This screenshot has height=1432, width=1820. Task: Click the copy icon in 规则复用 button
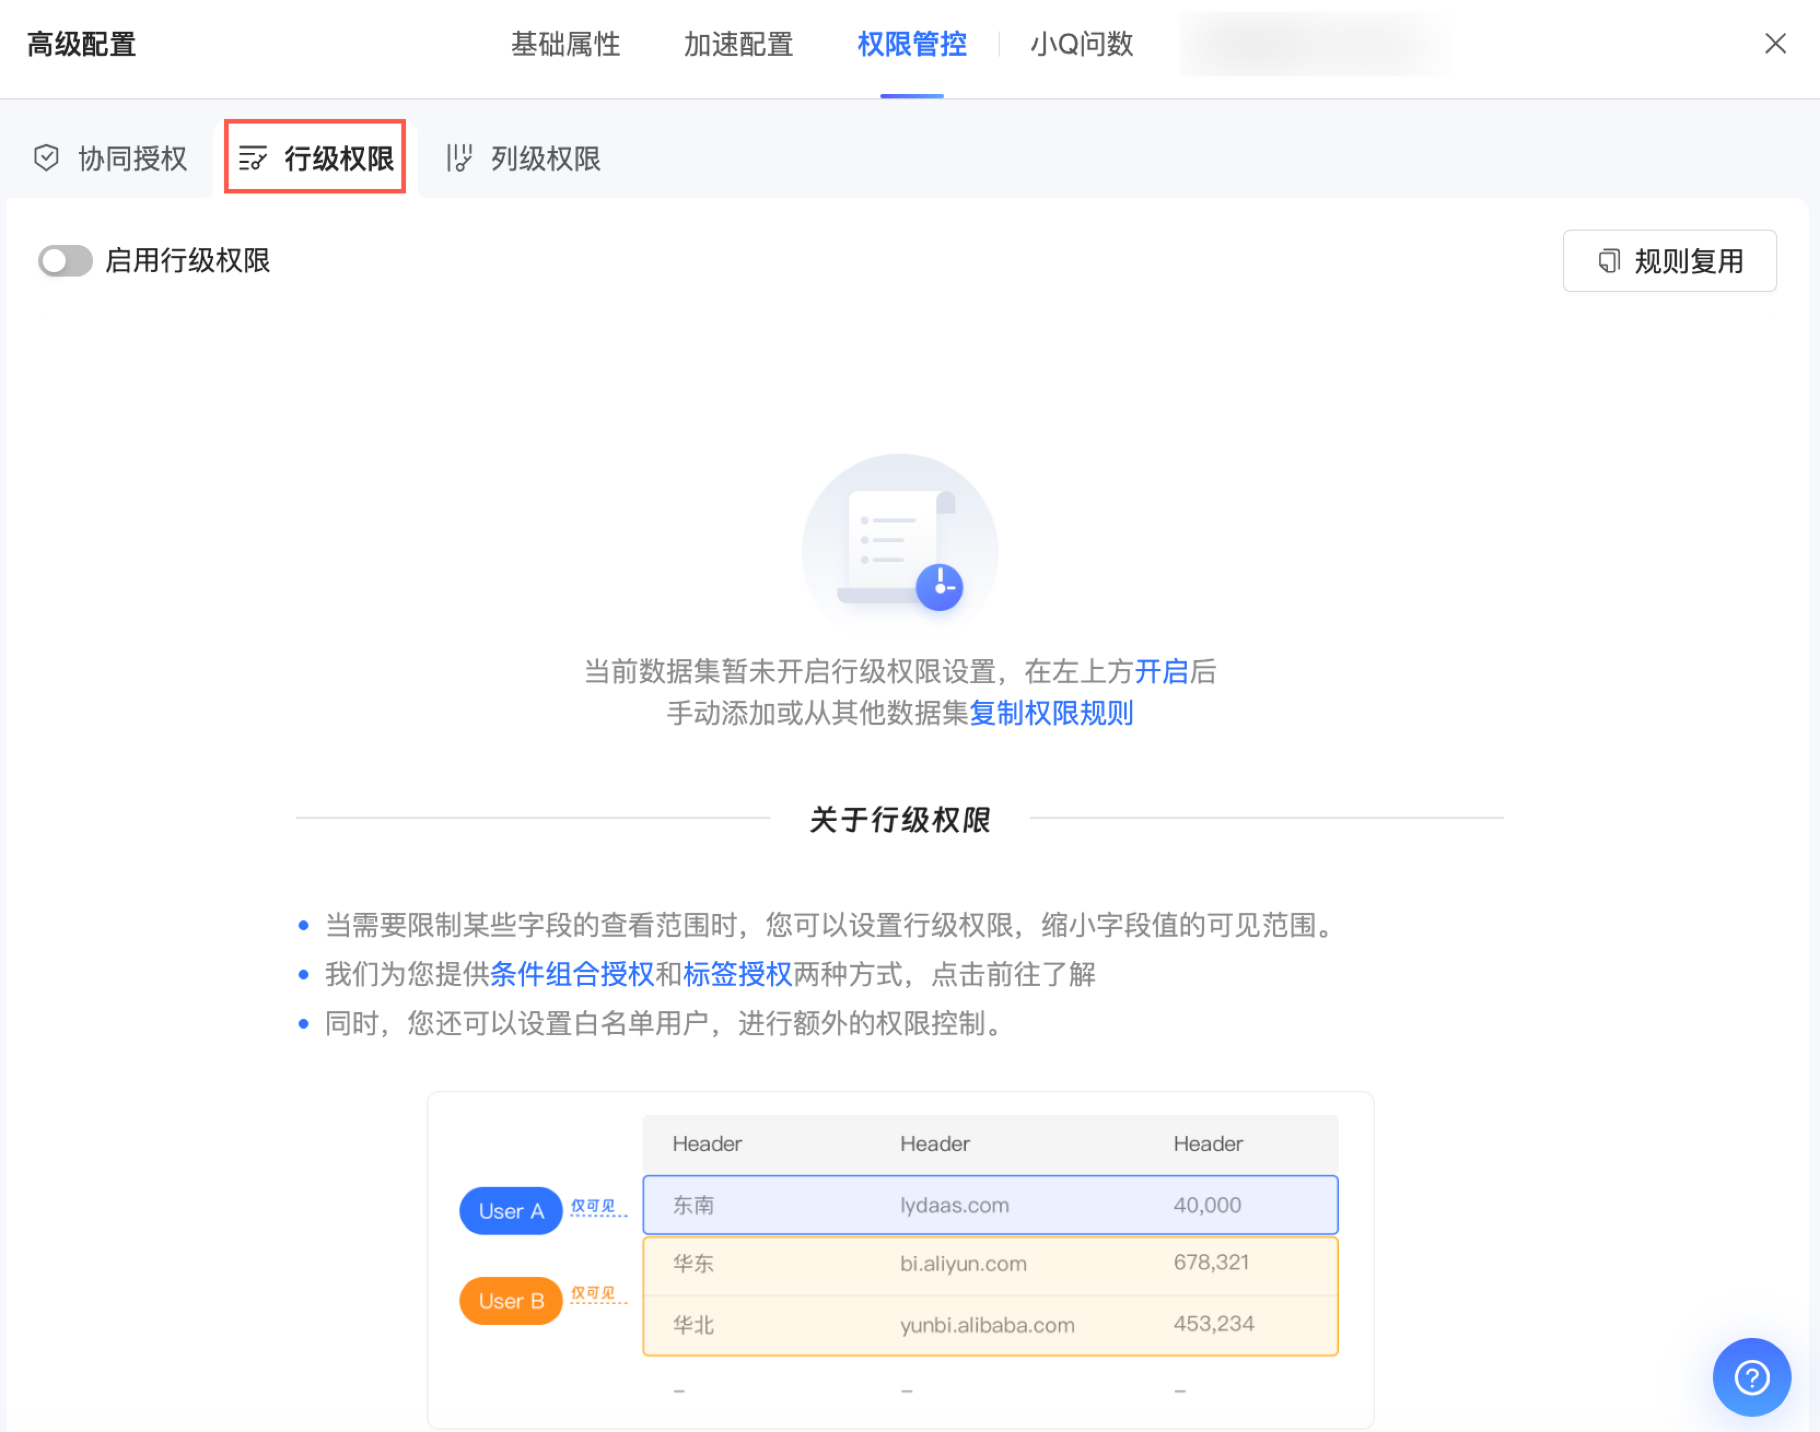(x=1608, y=261)
